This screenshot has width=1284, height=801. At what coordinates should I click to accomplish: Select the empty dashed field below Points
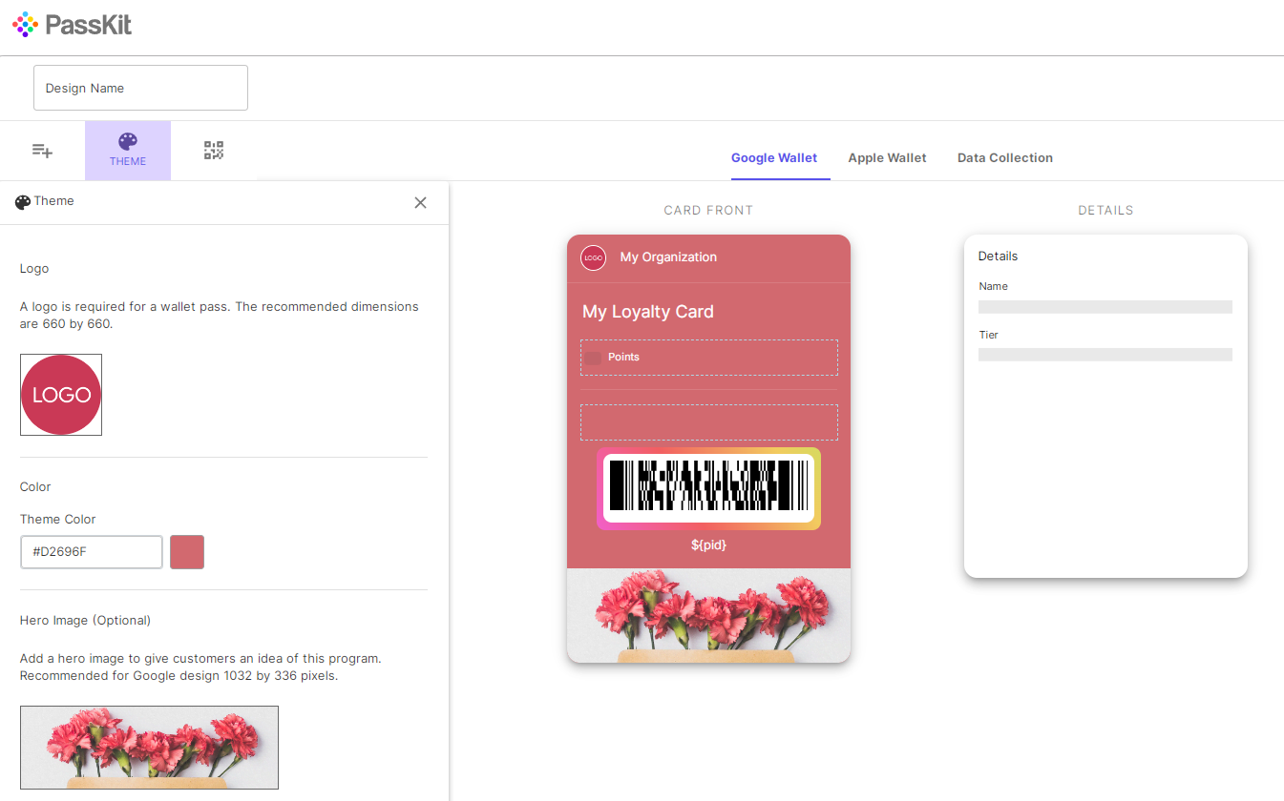708,422
